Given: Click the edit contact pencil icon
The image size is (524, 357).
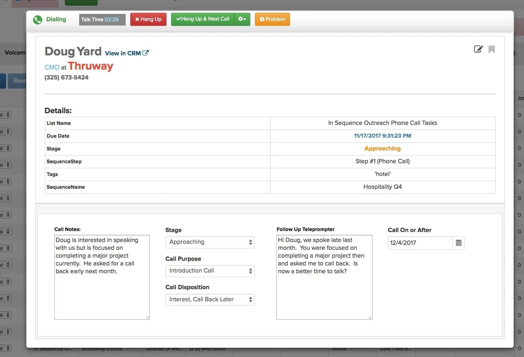Looking at the screenshot, I should click(x=478, y=49).
